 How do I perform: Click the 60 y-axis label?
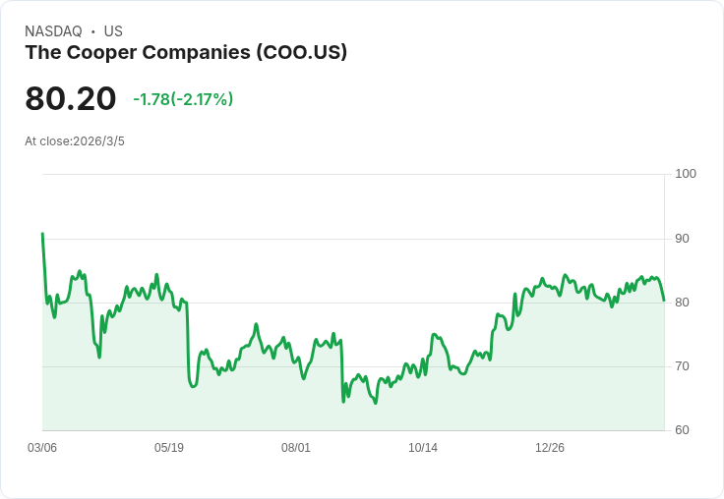683,430
